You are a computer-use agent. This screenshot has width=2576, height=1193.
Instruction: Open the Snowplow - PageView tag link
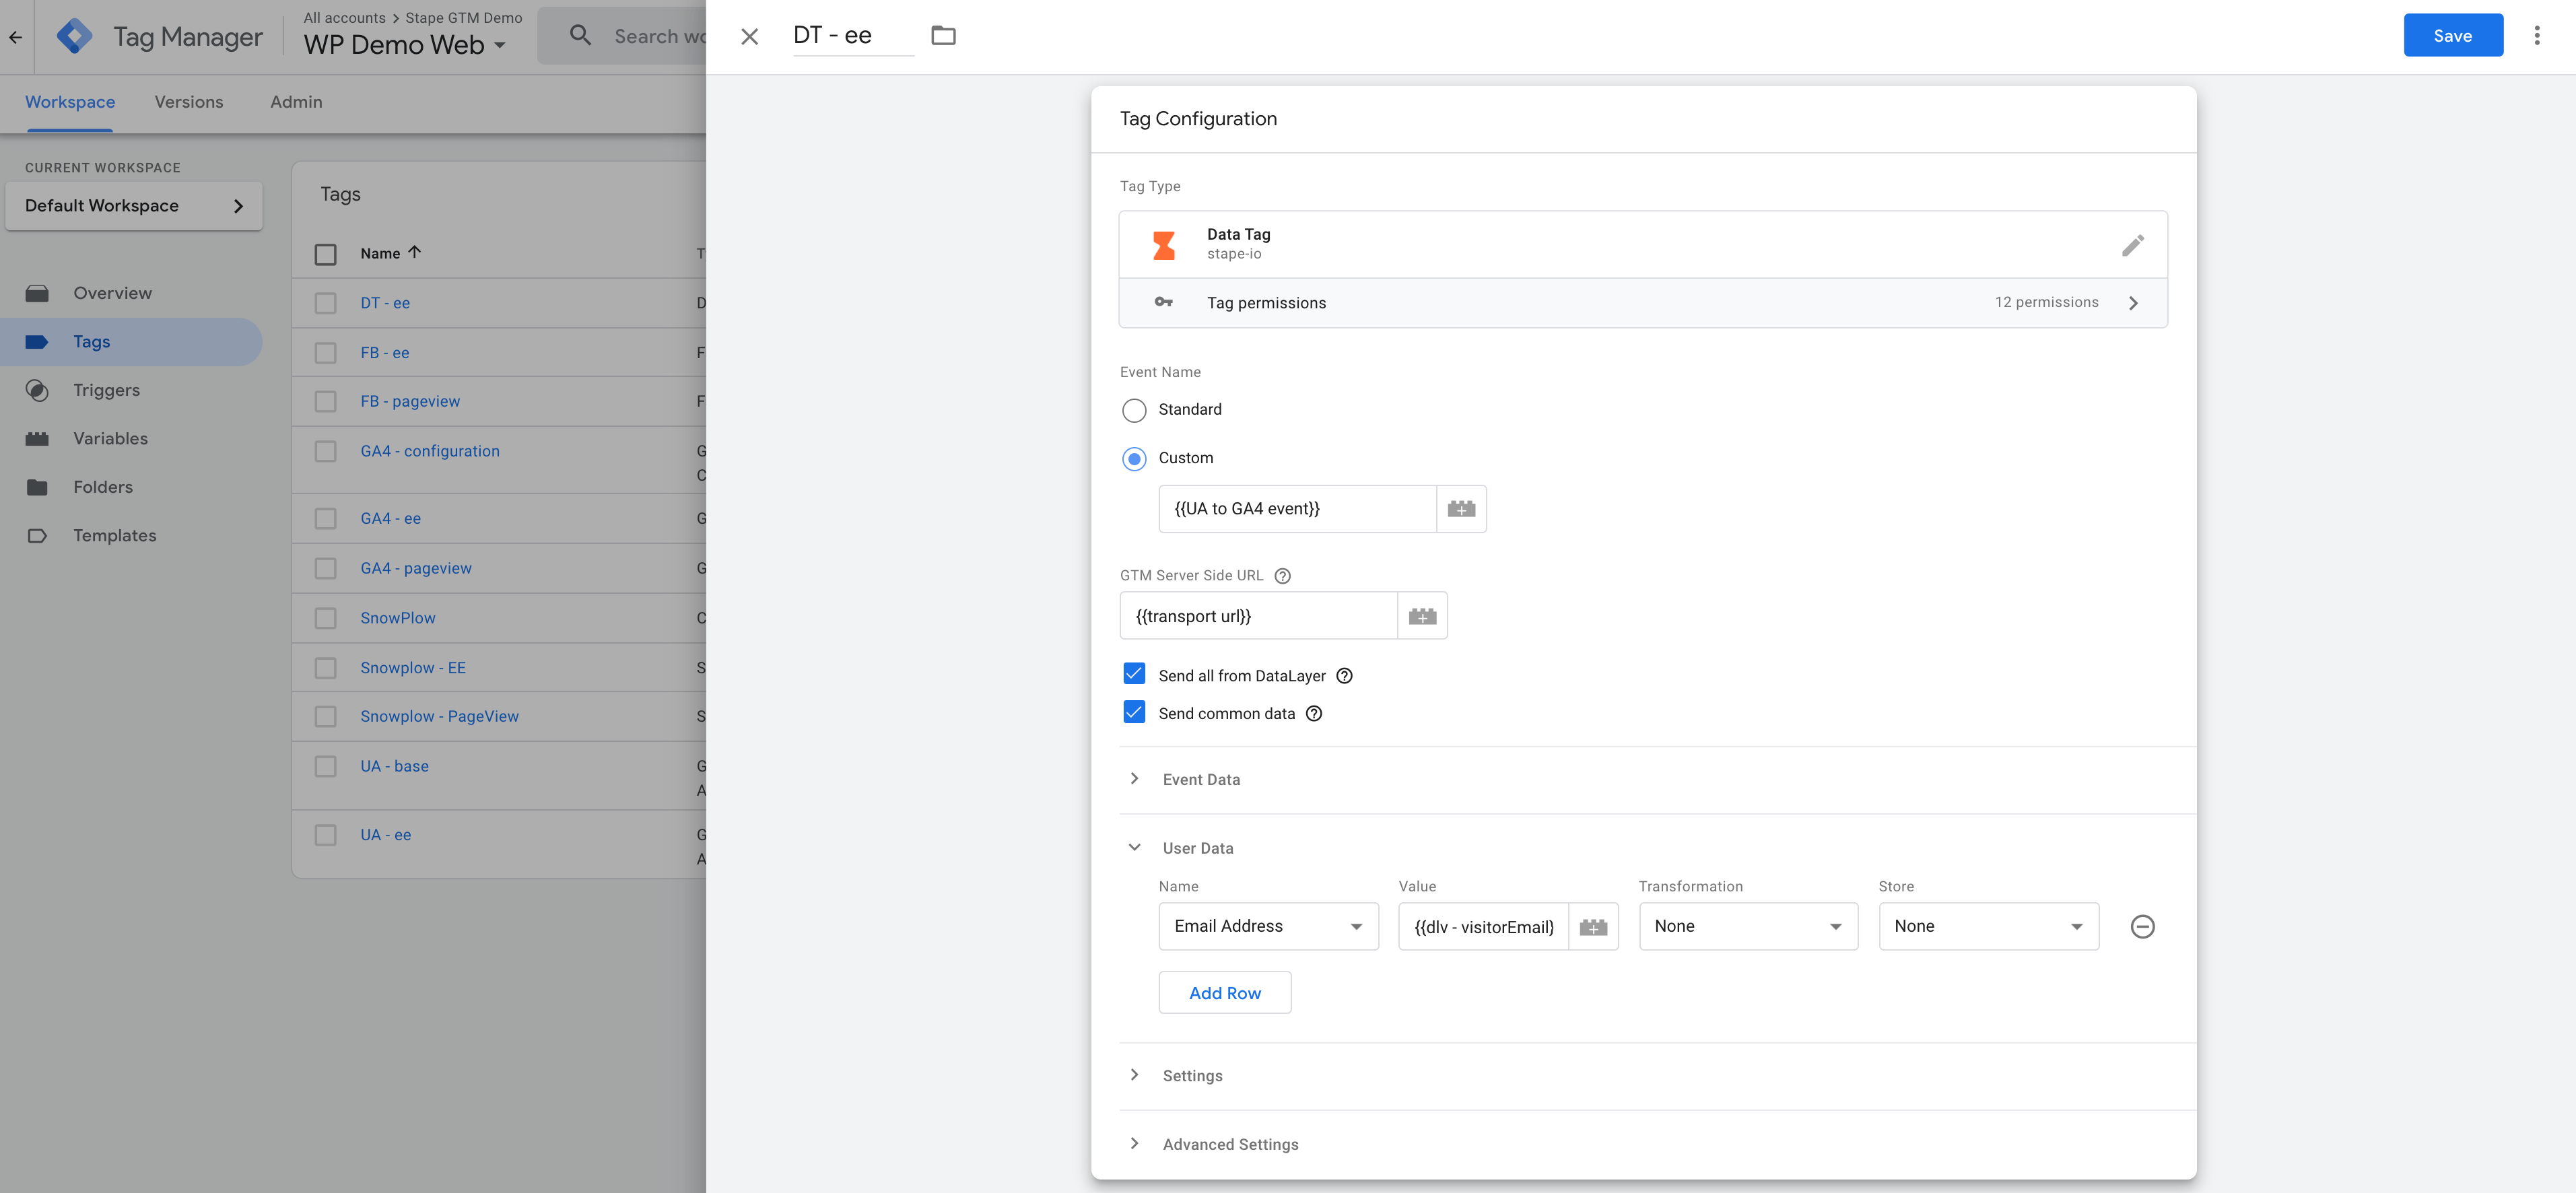click(x=439, y=716)
